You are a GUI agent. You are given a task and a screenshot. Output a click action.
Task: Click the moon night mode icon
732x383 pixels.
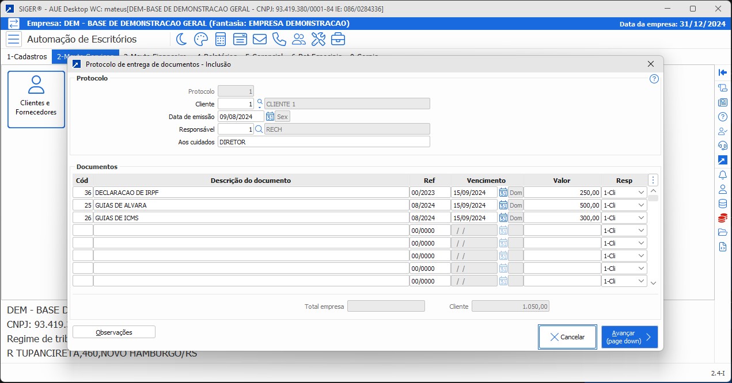click(181, 39)
